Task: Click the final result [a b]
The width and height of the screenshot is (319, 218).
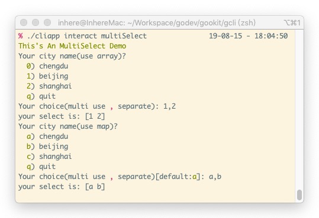Action: pyautogui.click(x=95, y=187)
